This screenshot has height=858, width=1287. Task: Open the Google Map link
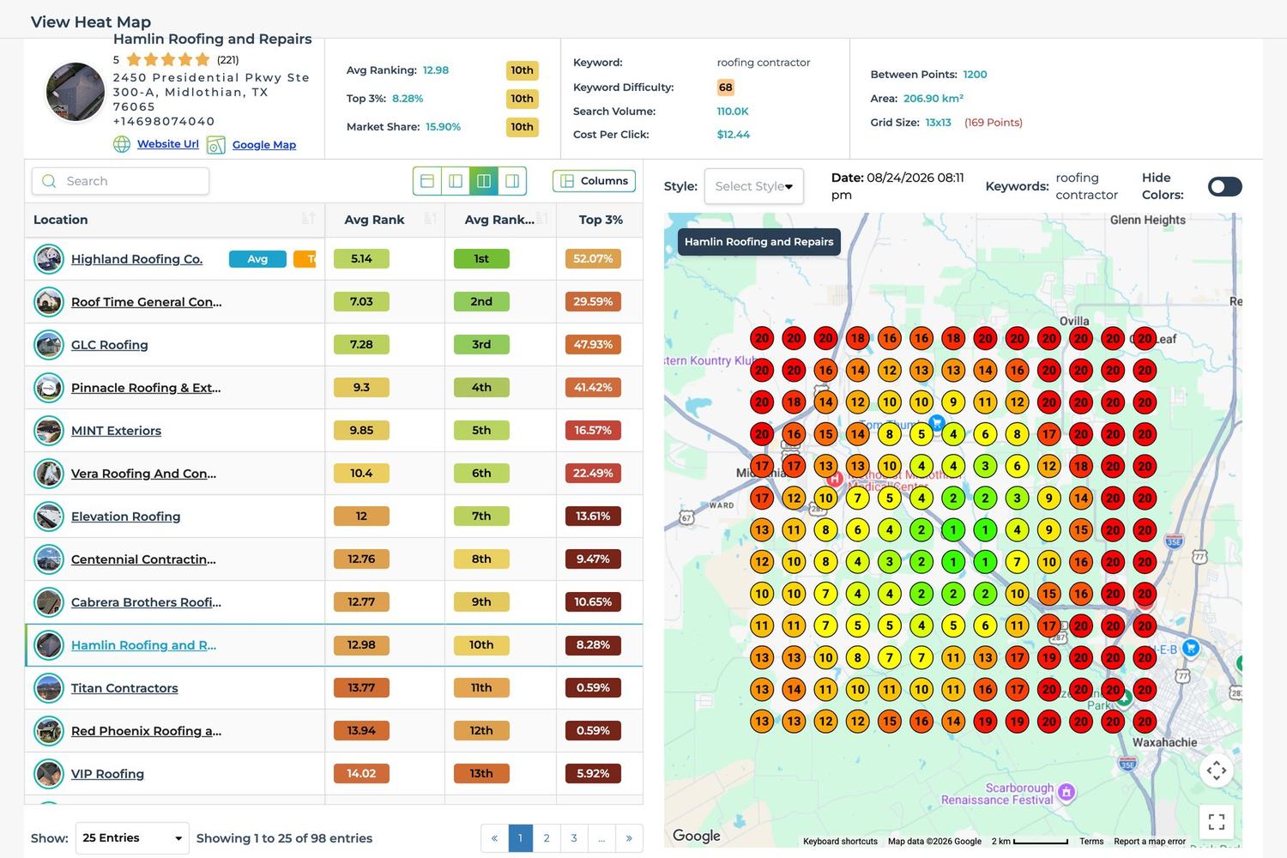[264, 145]
